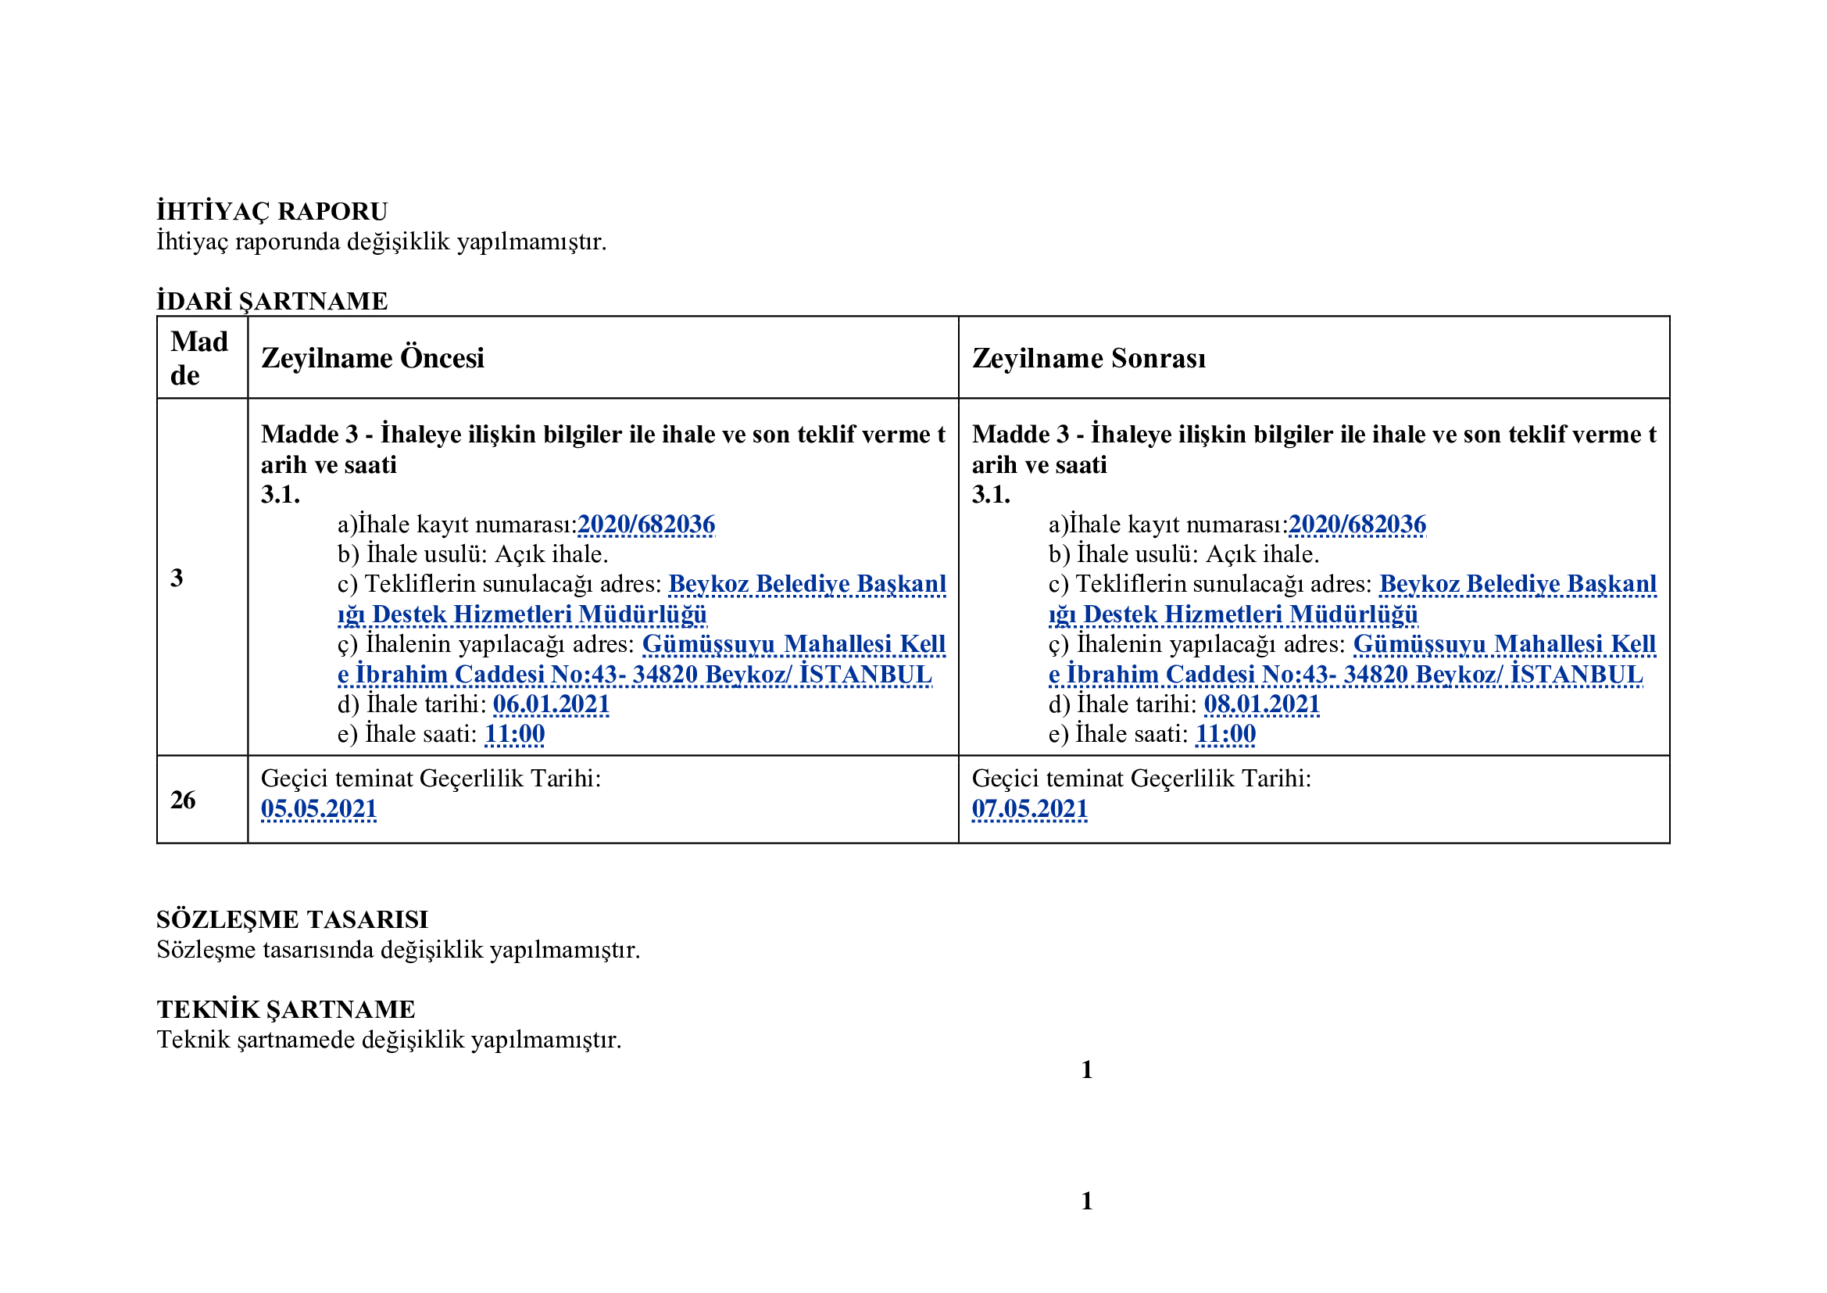Click Beykoz Belediye Başkanl link in right column

point(1518,584)
